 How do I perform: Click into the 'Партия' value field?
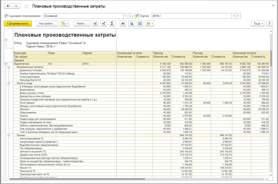point(191,16)
